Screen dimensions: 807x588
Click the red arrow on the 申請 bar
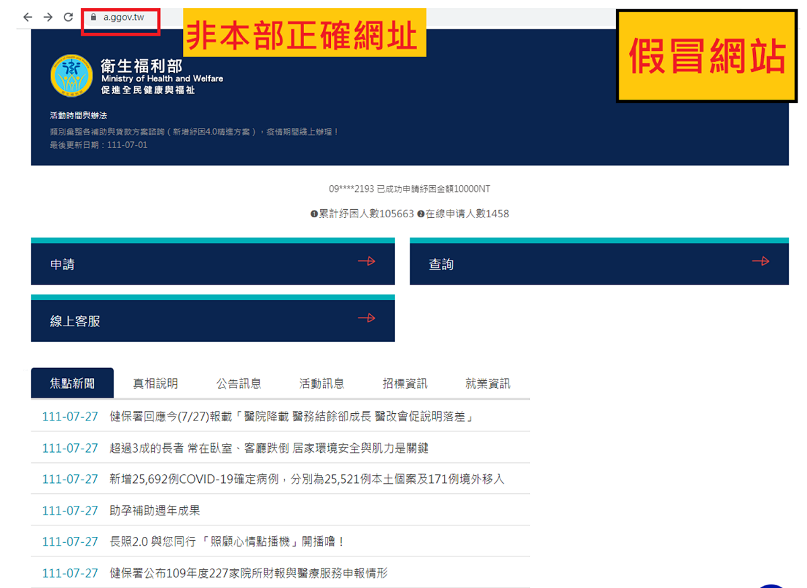[x=367, y=261]
